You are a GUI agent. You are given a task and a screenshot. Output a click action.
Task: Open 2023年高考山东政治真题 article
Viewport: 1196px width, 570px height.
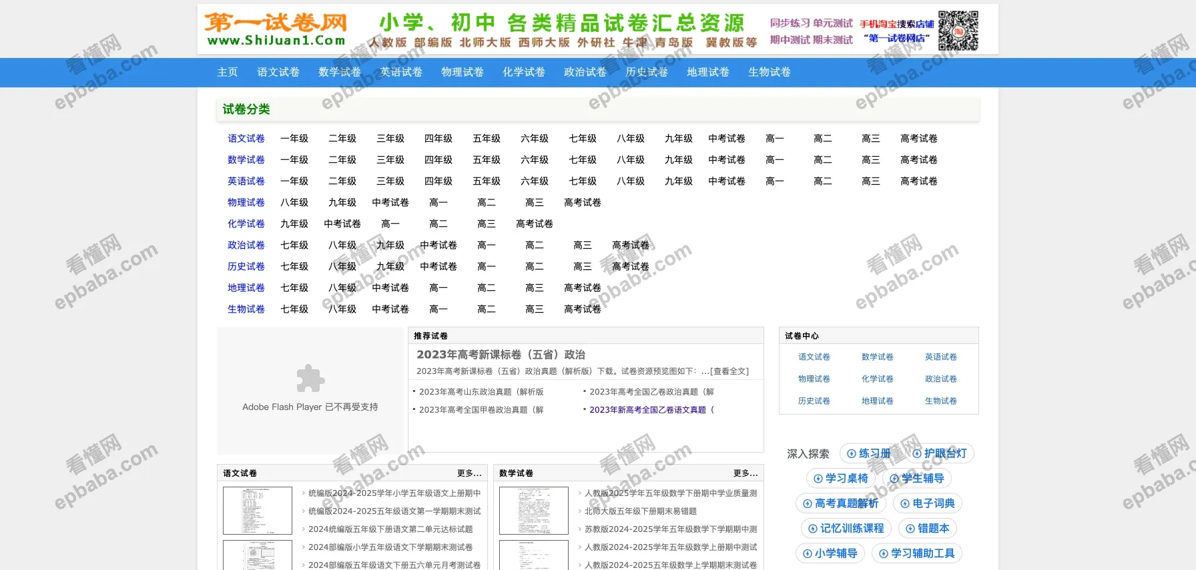[481, 392]
